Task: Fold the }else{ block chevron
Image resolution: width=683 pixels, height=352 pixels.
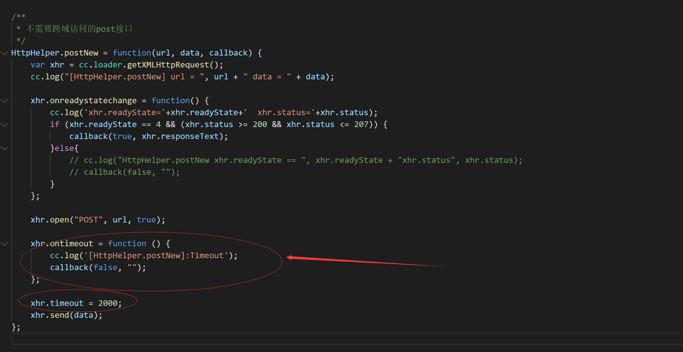Action: pyautogui.click(x=4, y=148)
